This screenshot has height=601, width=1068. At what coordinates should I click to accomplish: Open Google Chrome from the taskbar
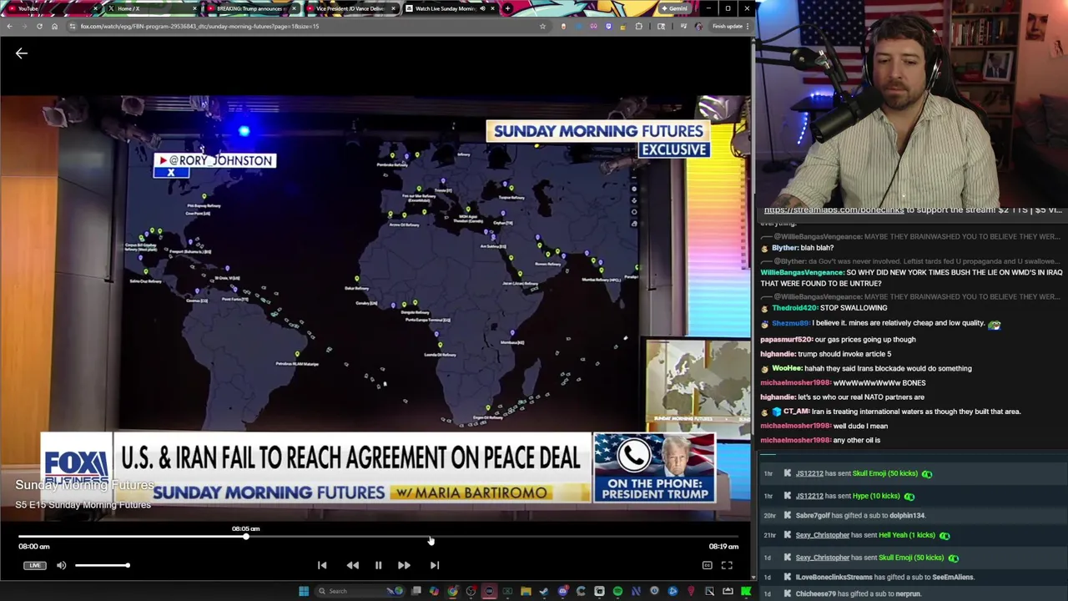point(452,591)
